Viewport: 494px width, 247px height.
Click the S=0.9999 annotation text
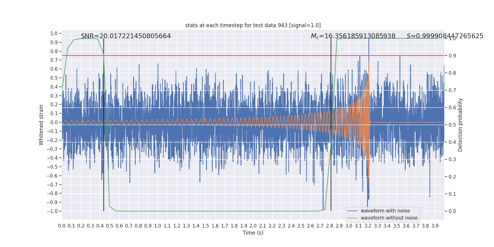(445, 36)
